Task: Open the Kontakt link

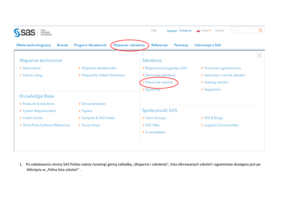Action: click(220, 31)
